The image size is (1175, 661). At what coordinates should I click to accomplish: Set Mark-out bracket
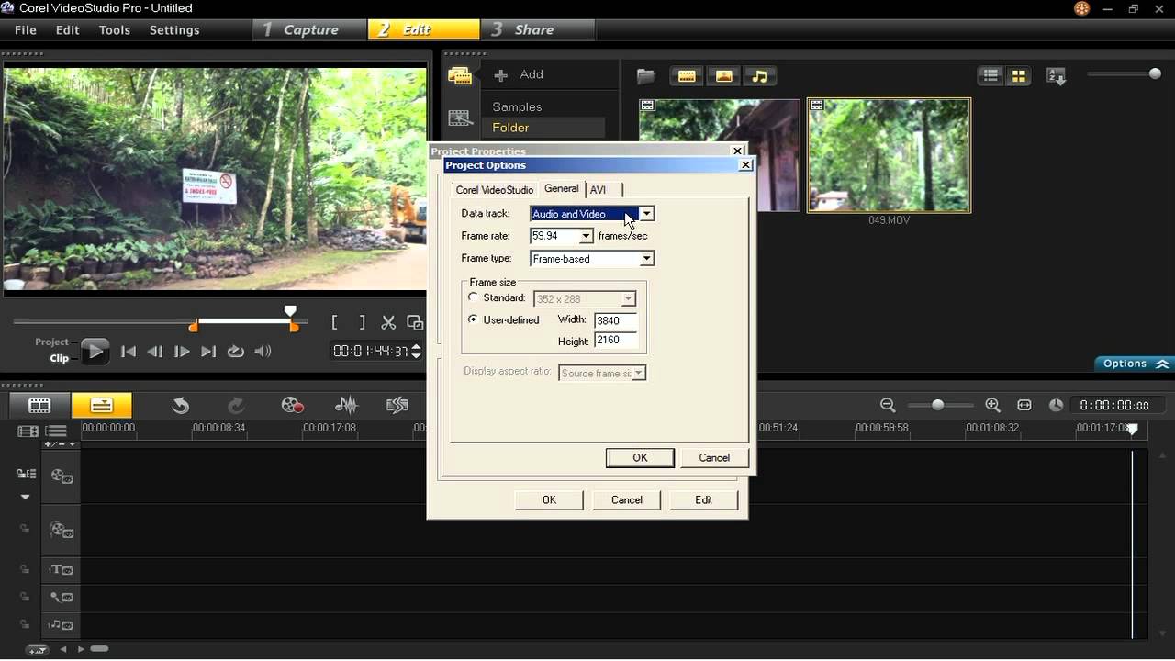click(x=362, y=322)
